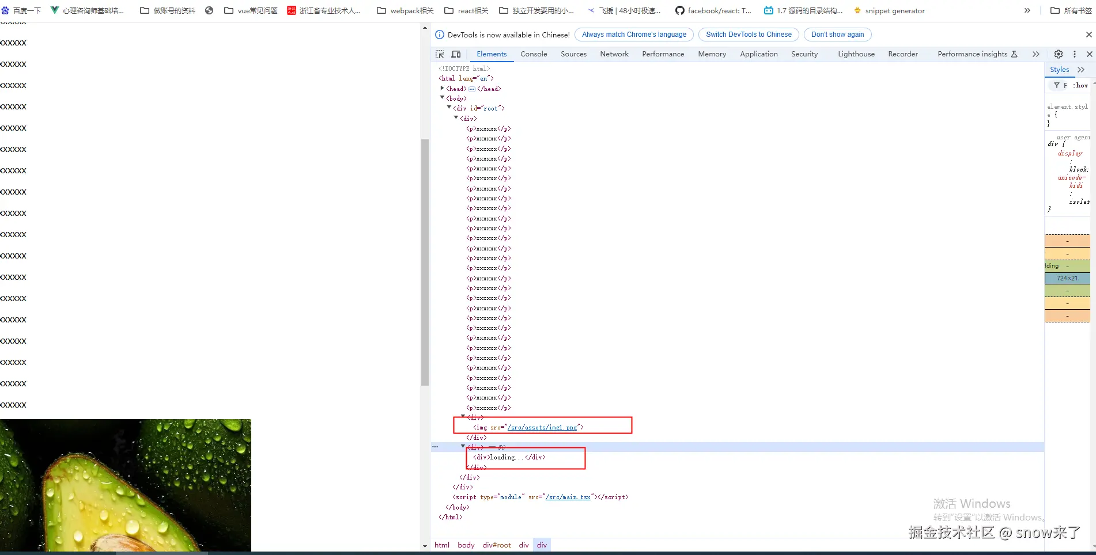The width and height of the screenshot is (1096, 555).
Task: Collapse the selected div with loading child
Action: tap(463, 447)
